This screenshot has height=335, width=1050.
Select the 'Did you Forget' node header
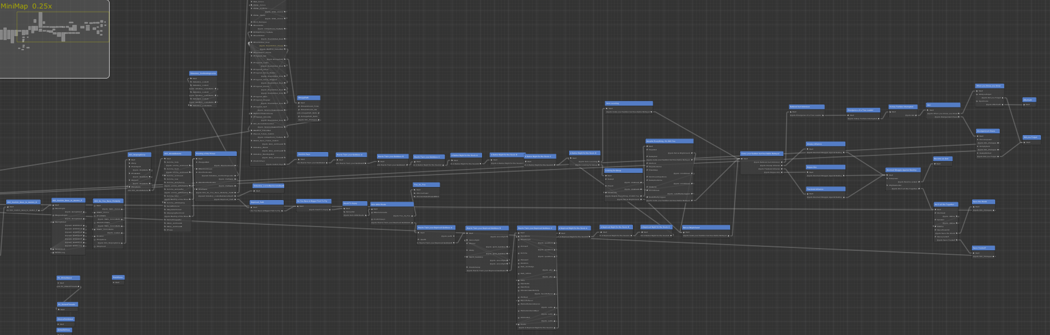click(x=1032, y=137)
